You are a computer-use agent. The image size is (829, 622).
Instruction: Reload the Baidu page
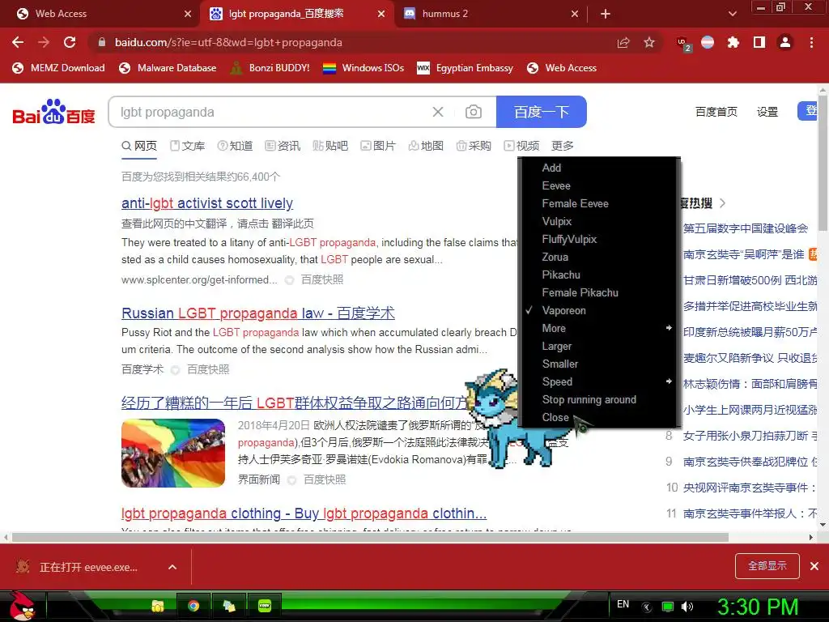pos(70,42)
